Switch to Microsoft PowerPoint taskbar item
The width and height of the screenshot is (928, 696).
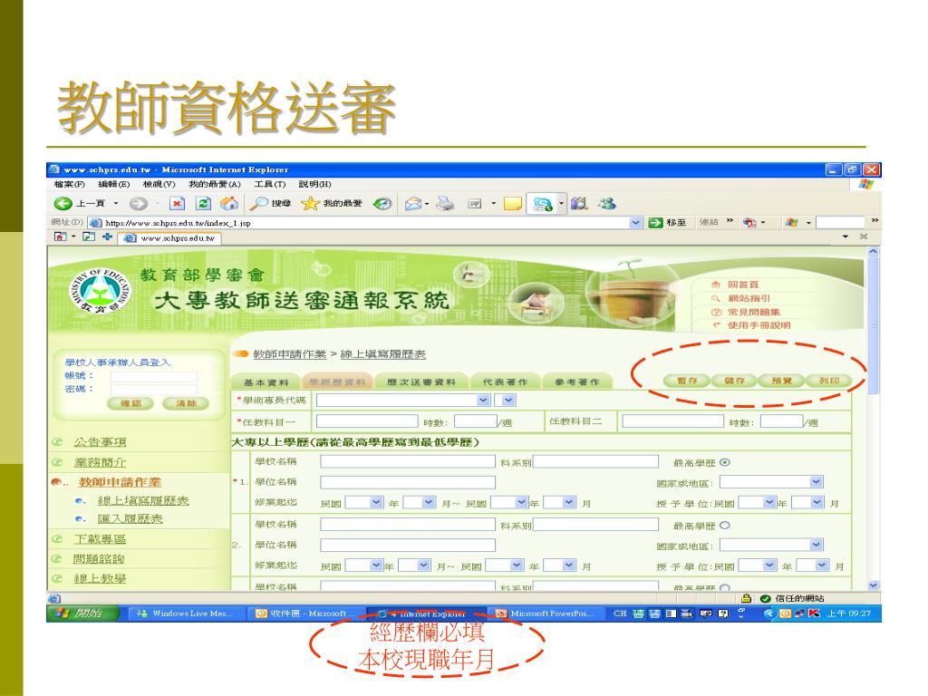click(x=545, y=614)
